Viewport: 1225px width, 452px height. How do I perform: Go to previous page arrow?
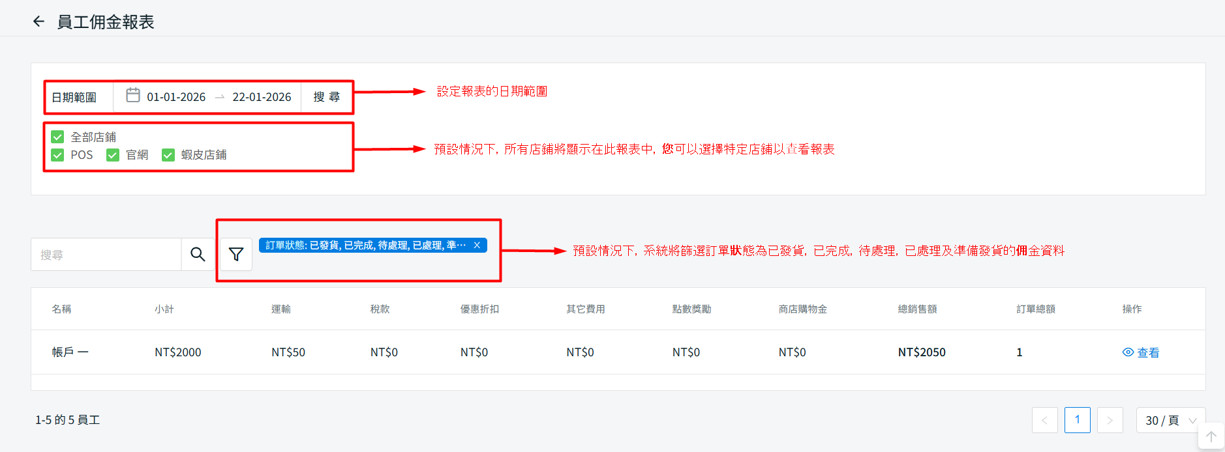[x=1044, y=420]
